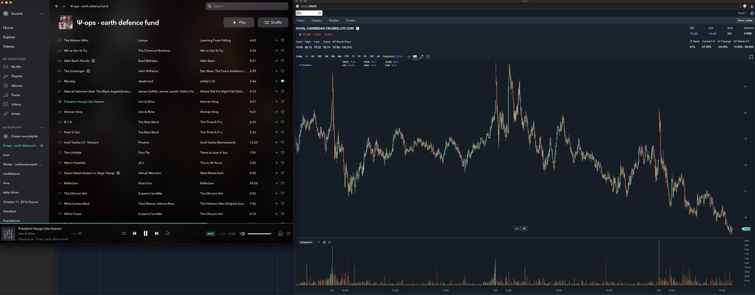Go forward with the forward arrow
The image size is (755, 295).
(64, 6)
